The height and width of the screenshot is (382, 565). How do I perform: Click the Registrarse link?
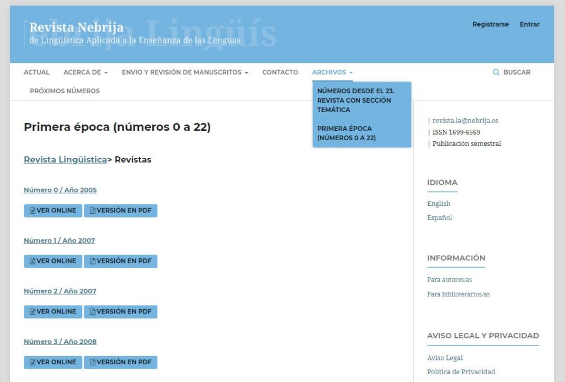[491, 24]
